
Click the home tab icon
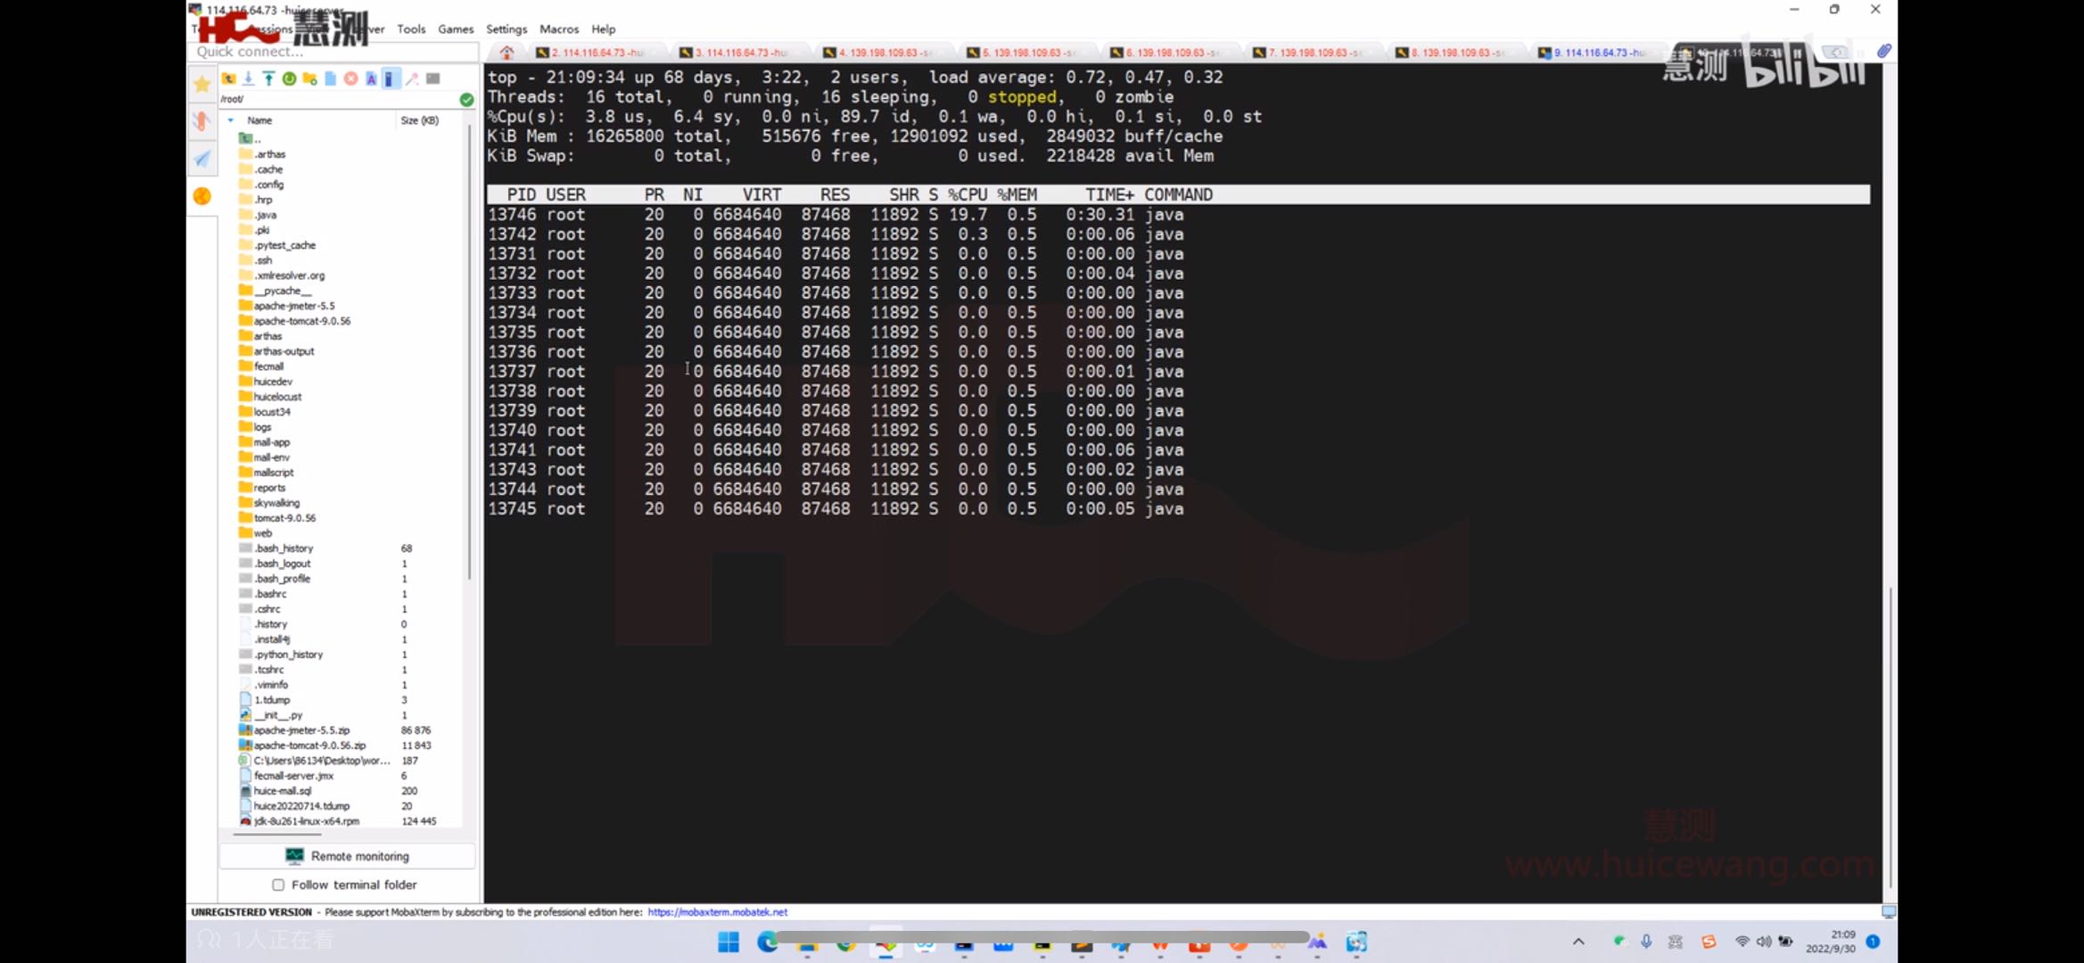[x=507, y=52]
